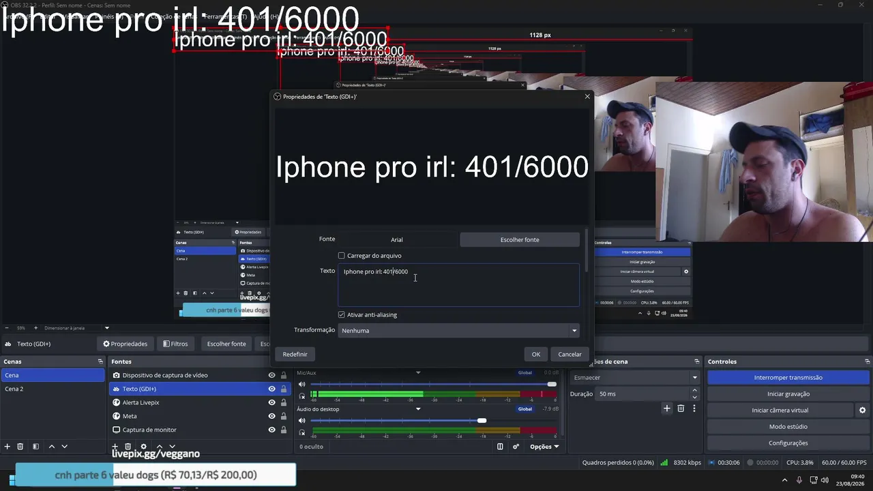Open the taskbar volume icon
Viewport: 873px width, 491px height.
coord(825,480)
